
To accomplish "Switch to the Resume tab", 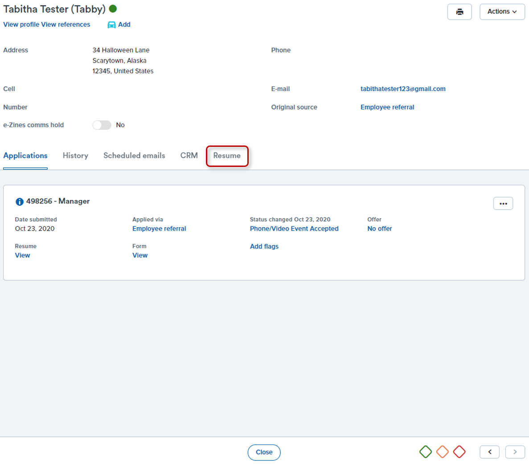I will click(x=227, y=156).
